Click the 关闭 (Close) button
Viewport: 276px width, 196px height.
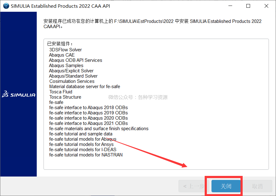(x=226, y=186)
